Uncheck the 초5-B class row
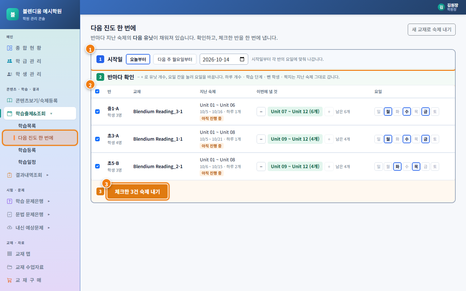466x291 pixels. tap(97, 166)
